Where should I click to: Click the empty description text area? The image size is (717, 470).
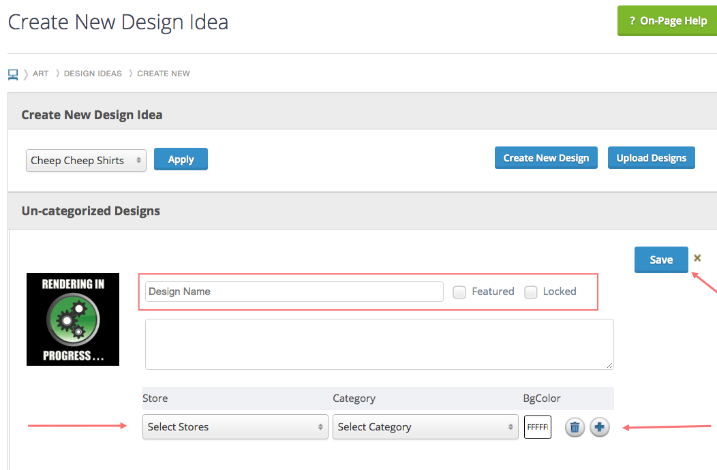click(x=379, y=344)
